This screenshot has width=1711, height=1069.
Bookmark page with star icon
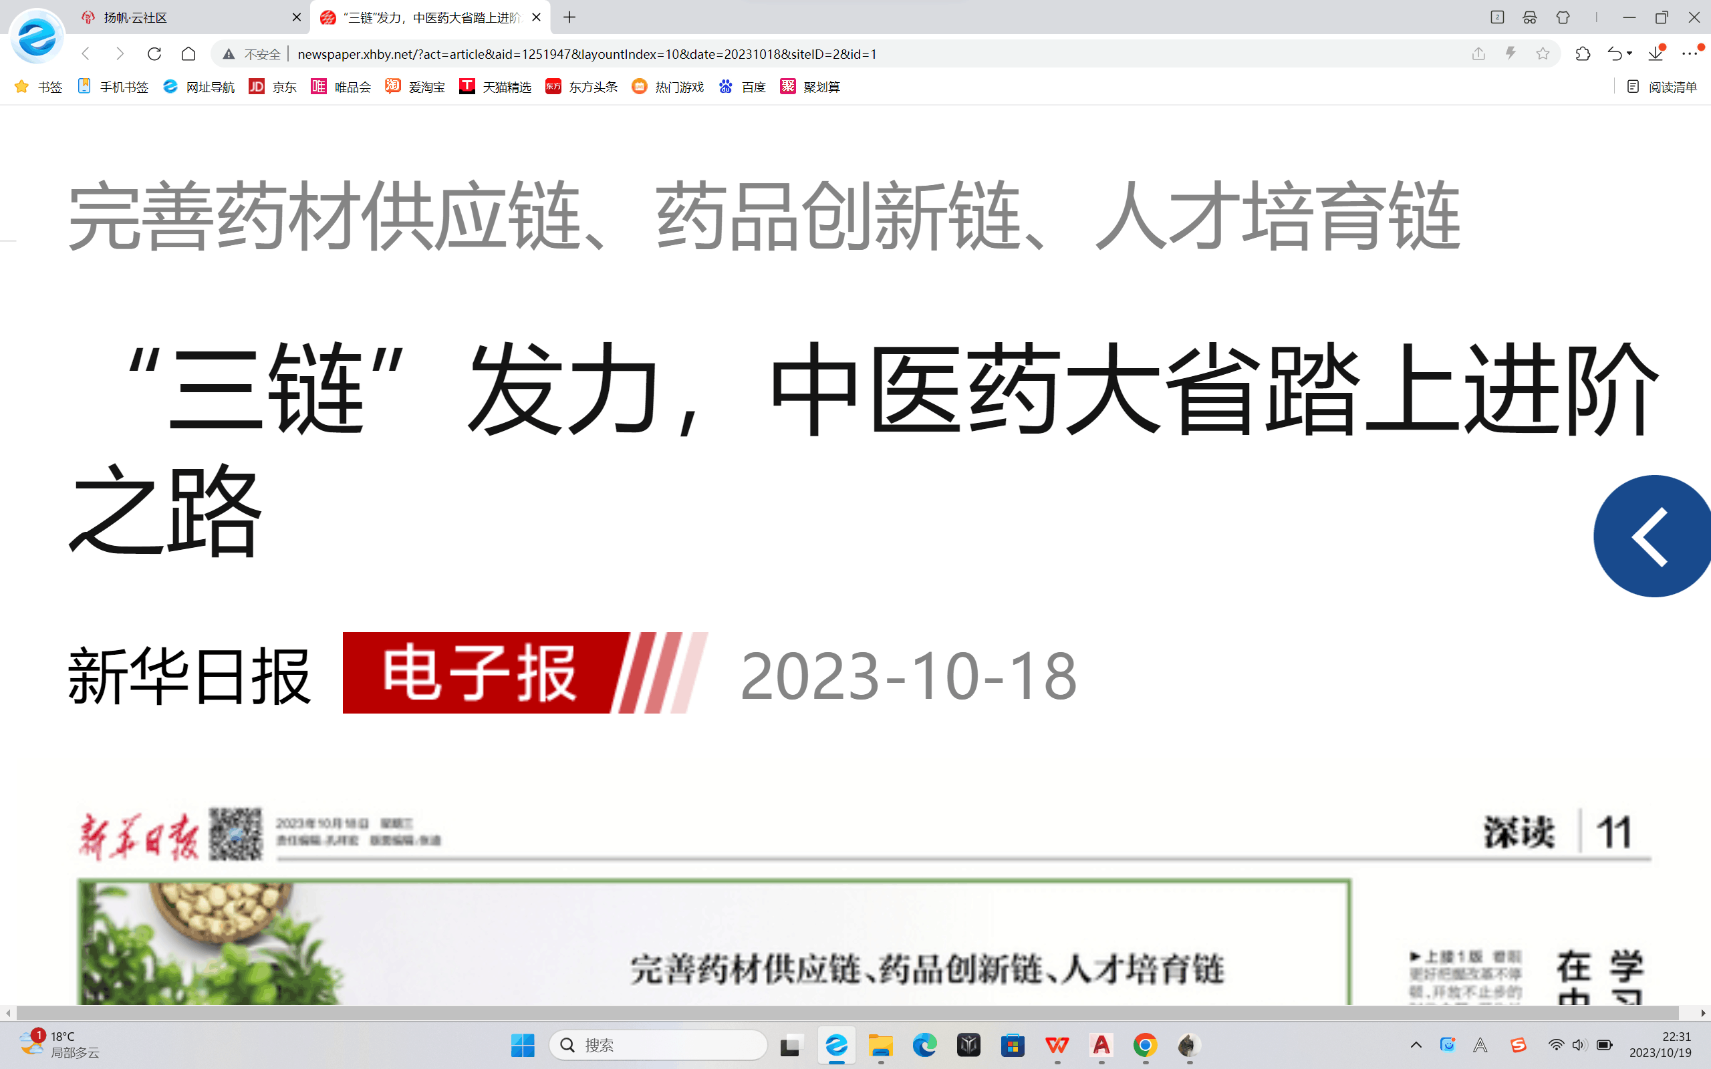pos(1542,53)
